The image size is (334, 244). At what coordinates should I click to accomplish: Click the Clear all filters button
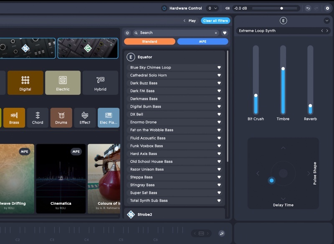215,20
